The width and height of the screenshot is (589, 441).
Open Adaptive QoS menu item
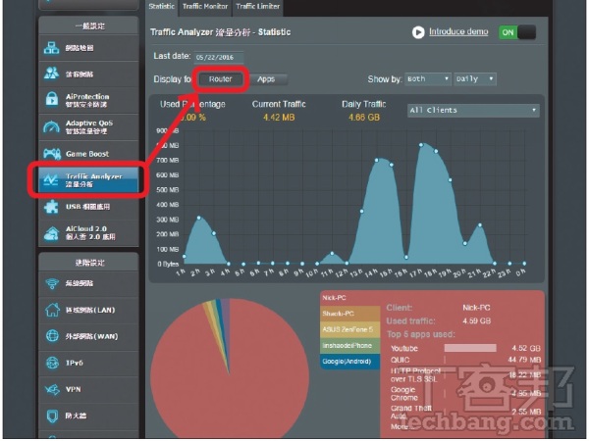coord(88,126)
